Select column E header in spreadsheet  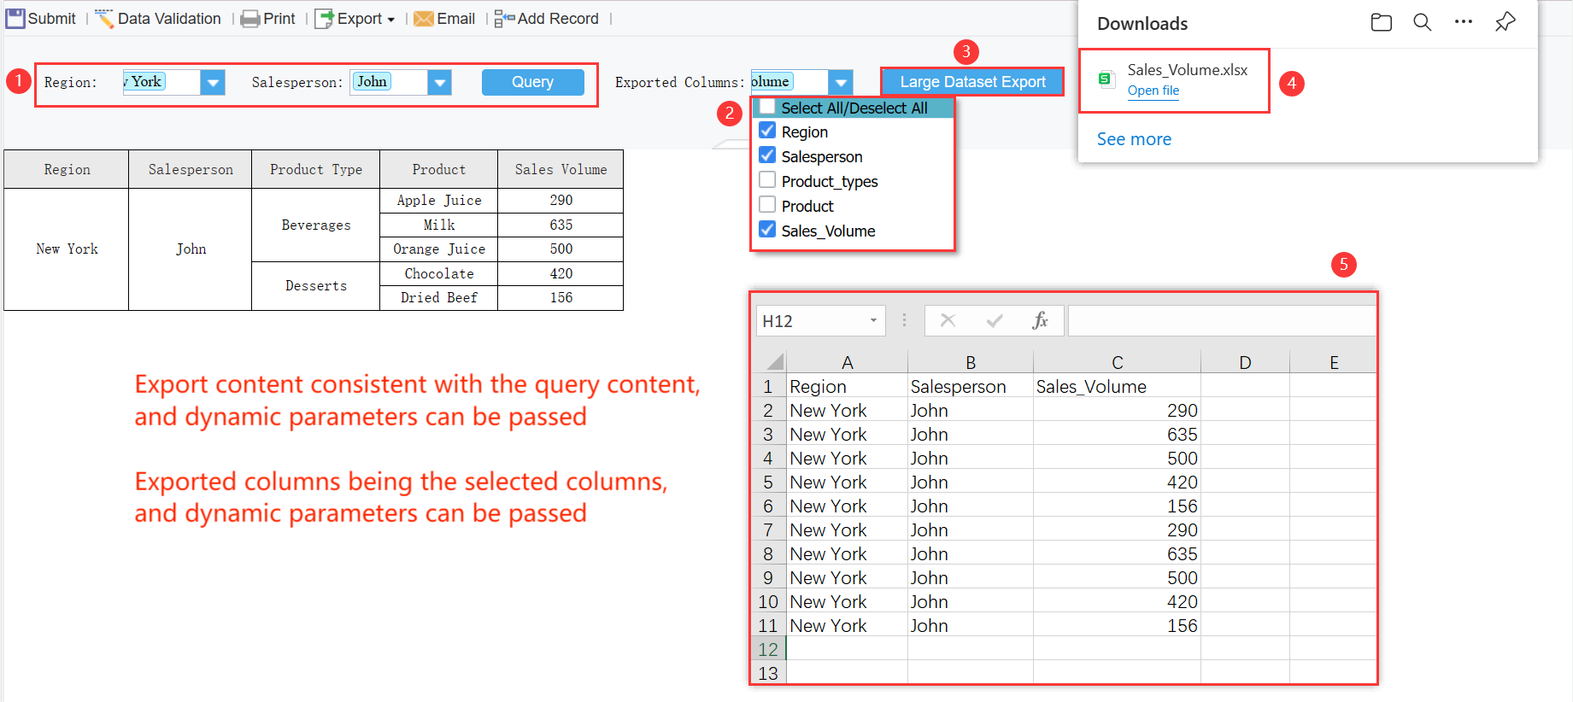tap(1334, 362)
